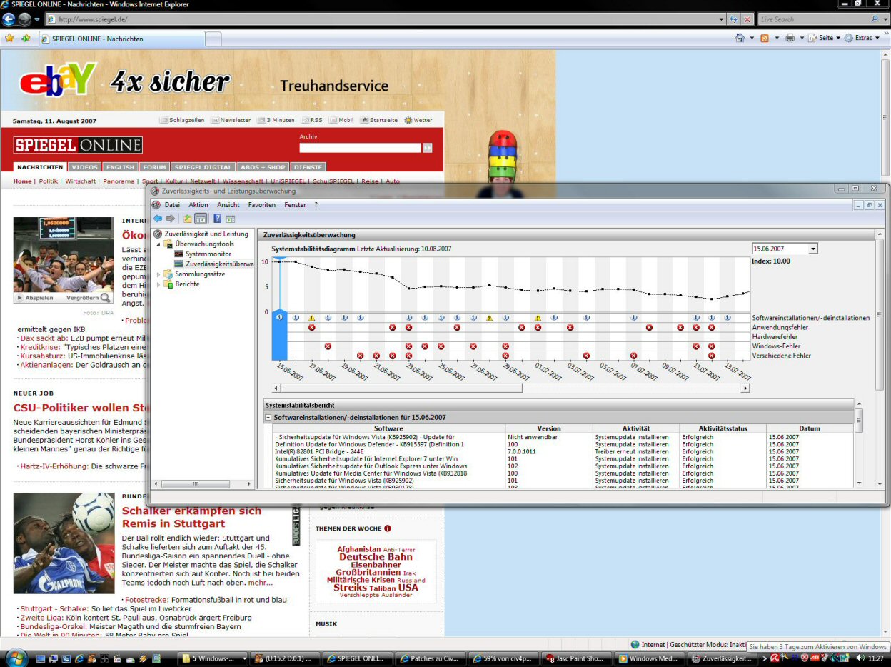Open the VIDEOS tab on Spiegel Online
This screenshot has width=891, height=667.
84,167
